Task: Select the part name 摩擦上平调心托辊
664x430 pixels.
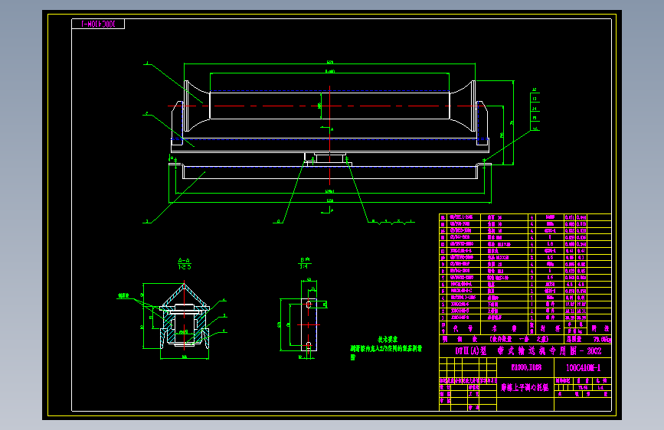Action: coord(525,387)
